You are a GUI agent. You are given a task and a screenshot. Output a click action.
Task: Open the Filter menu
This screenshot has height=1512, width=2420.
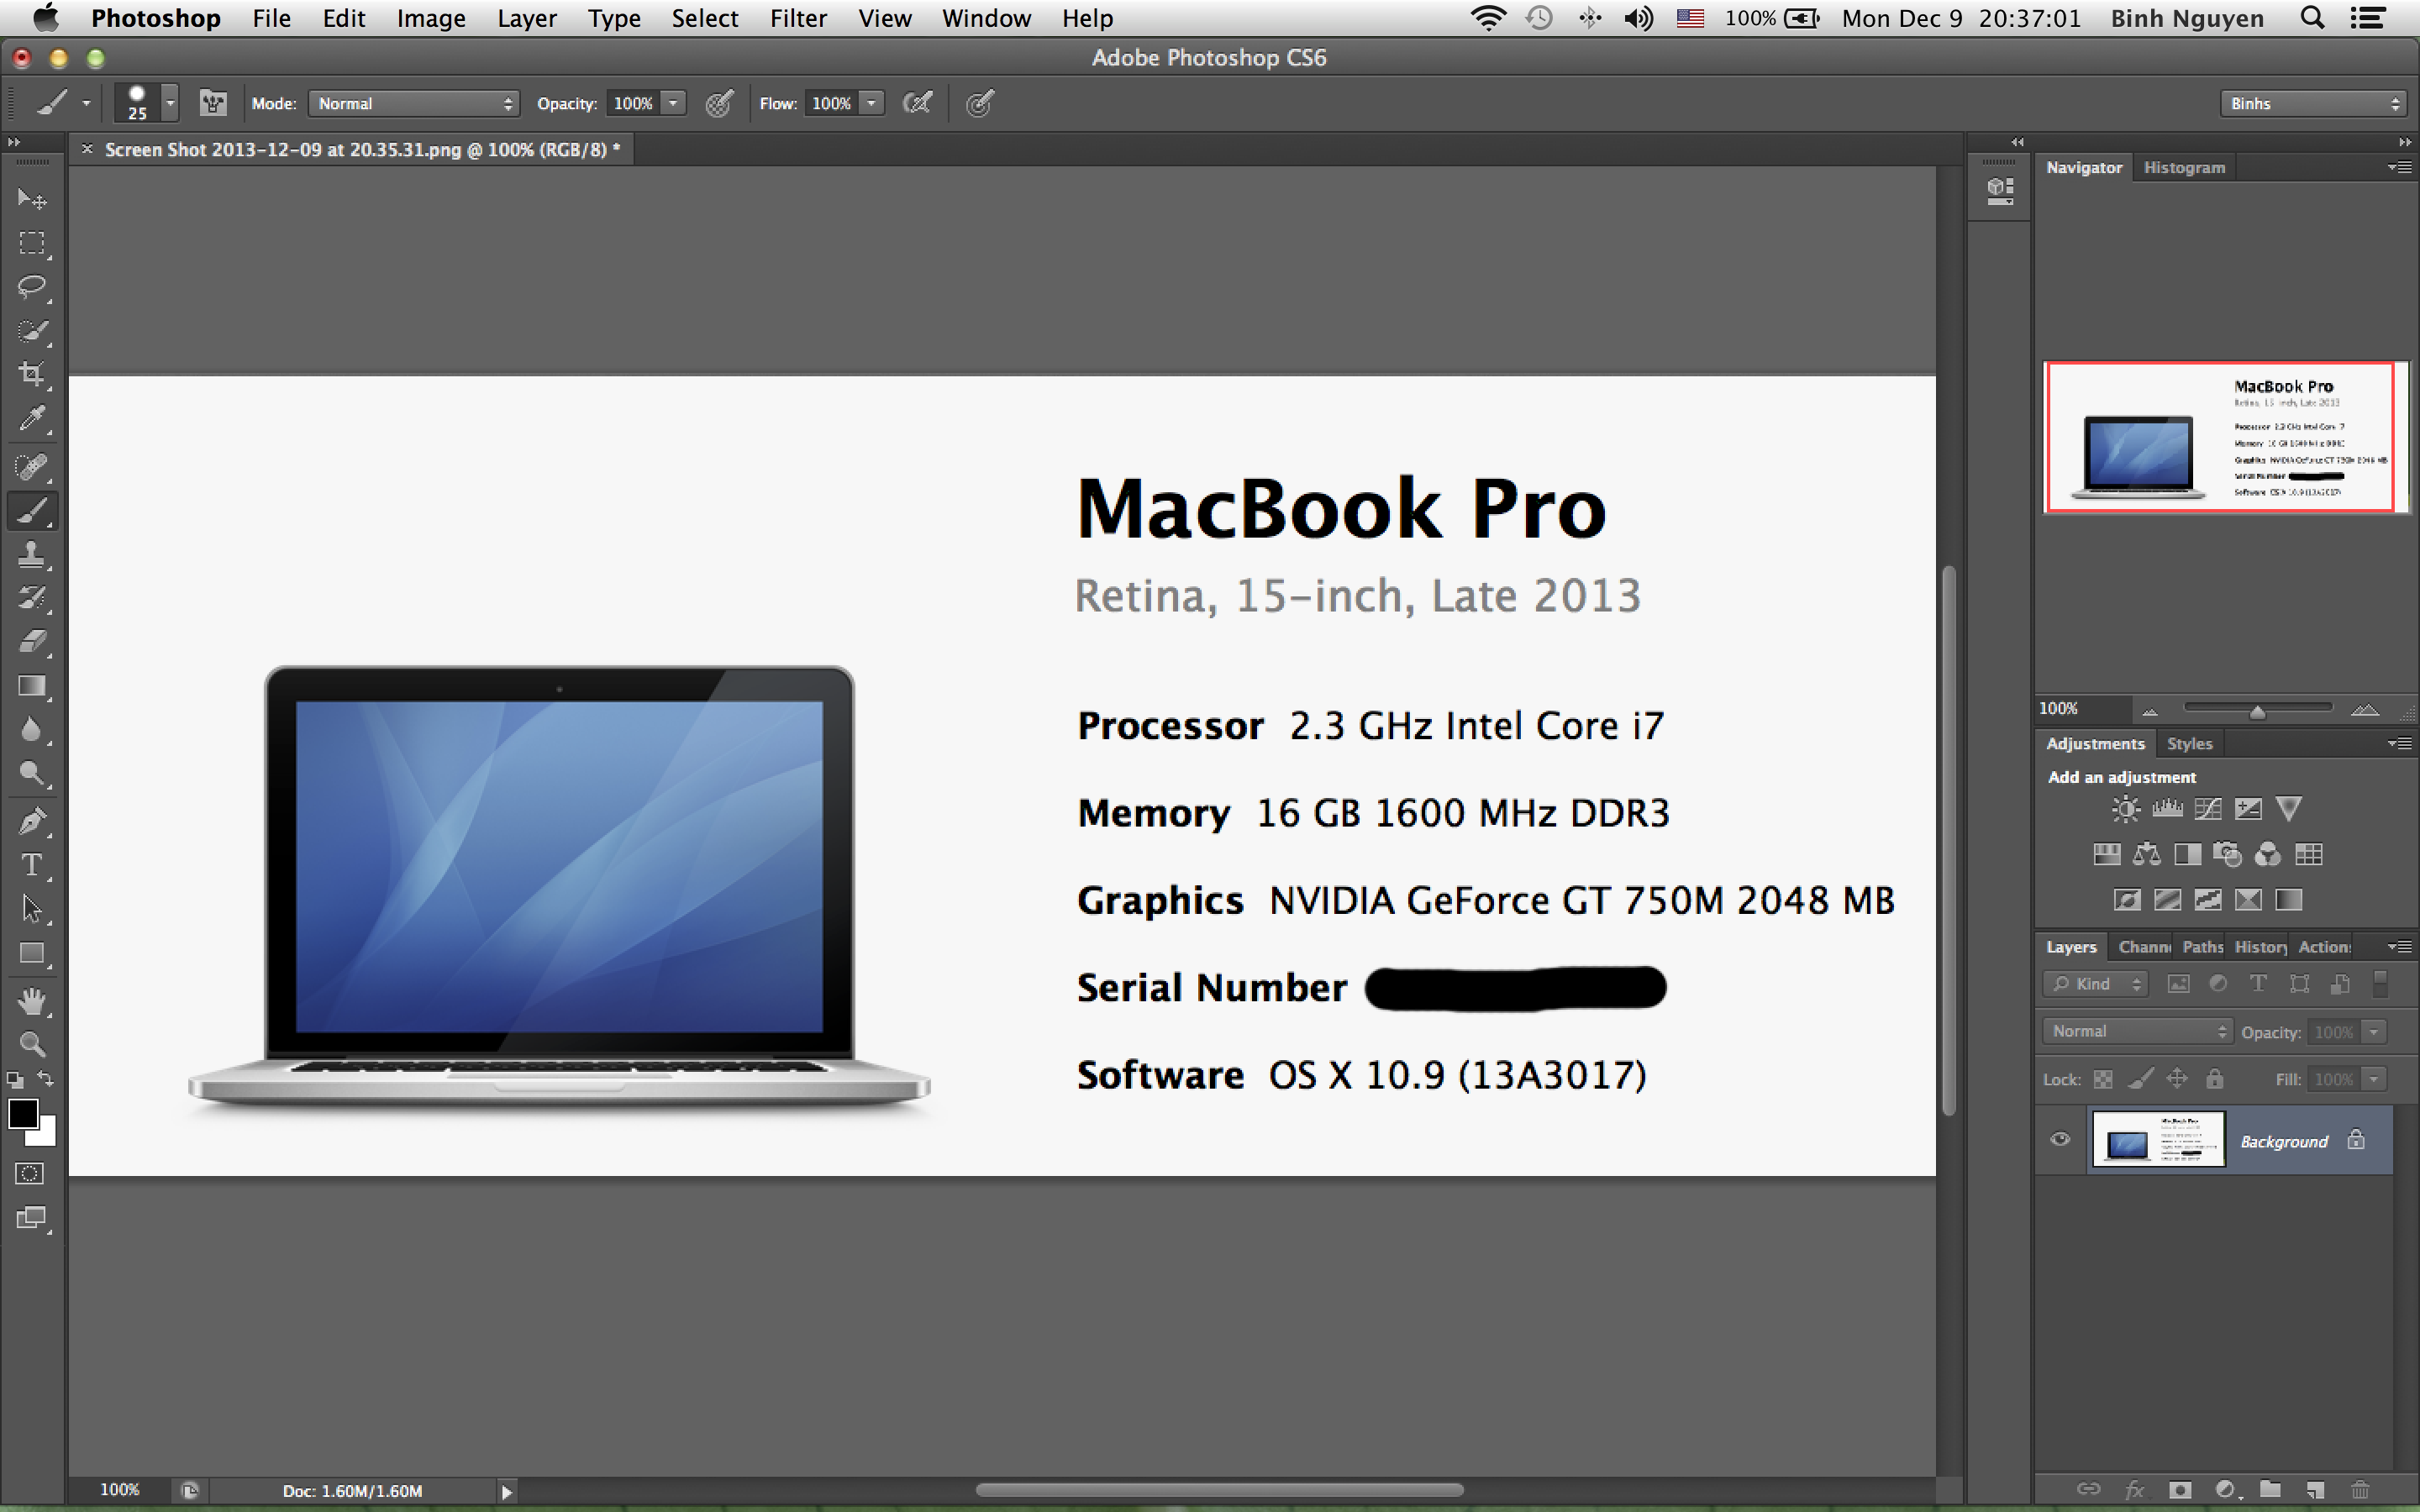coord(797,18)
